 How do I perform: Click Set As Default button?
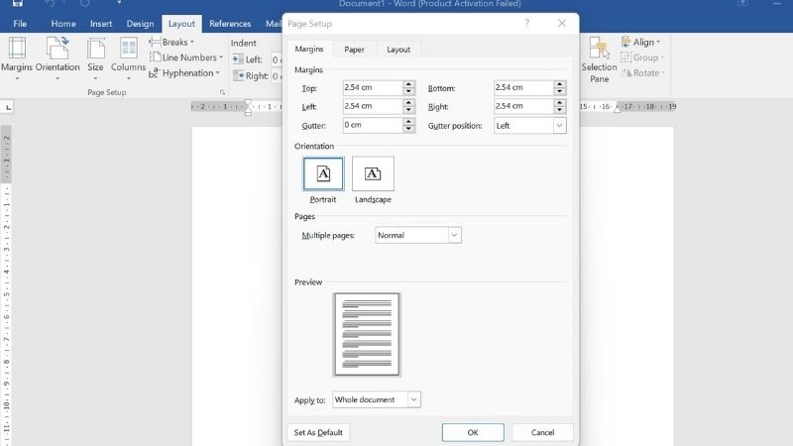pyautogui.click(x=318, y=432)
